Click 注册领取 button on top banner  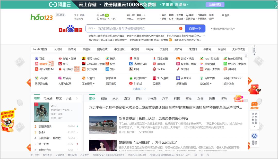point(215,5)
